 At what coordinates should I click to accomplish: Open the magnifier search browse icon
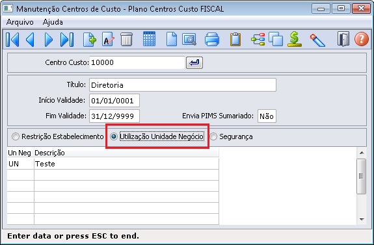[189, 40]
